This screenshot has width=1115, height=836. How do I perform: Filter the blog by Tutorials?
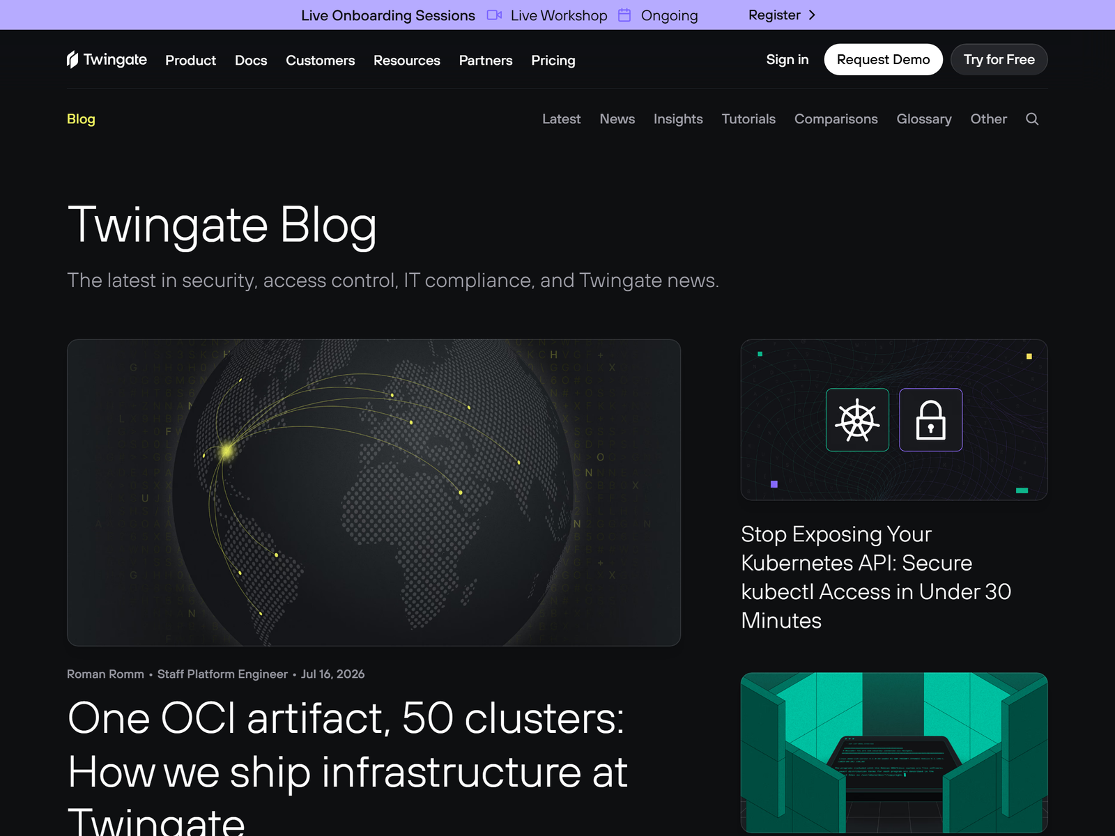[x=748, y=119]
